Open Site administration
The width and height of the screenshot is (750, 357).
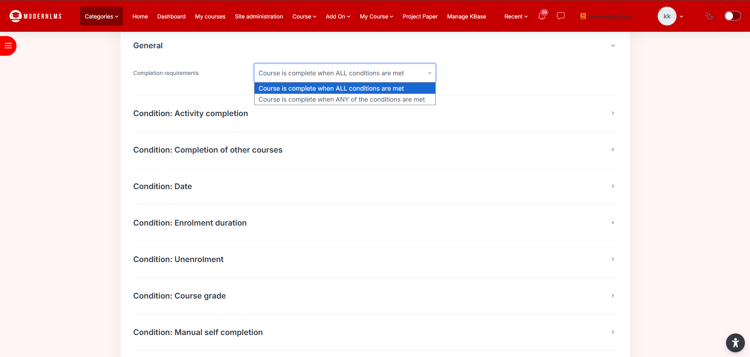[259, 16]
